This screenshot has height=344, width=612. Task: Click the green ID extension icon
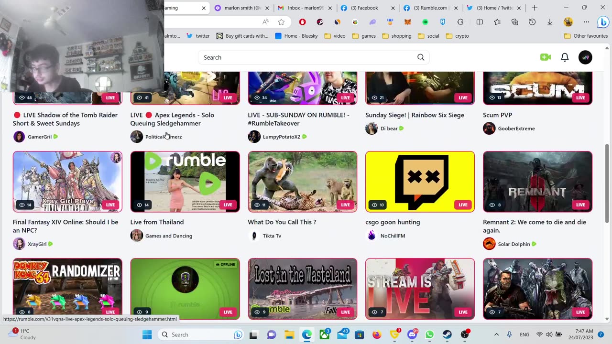[x=425, y=22]
